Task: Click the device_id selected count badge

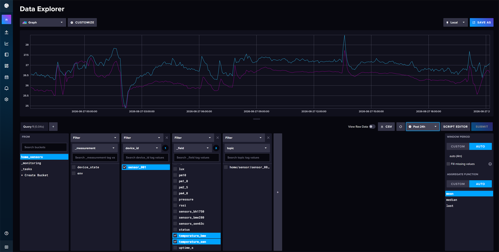Action: [x=165, y=148]
